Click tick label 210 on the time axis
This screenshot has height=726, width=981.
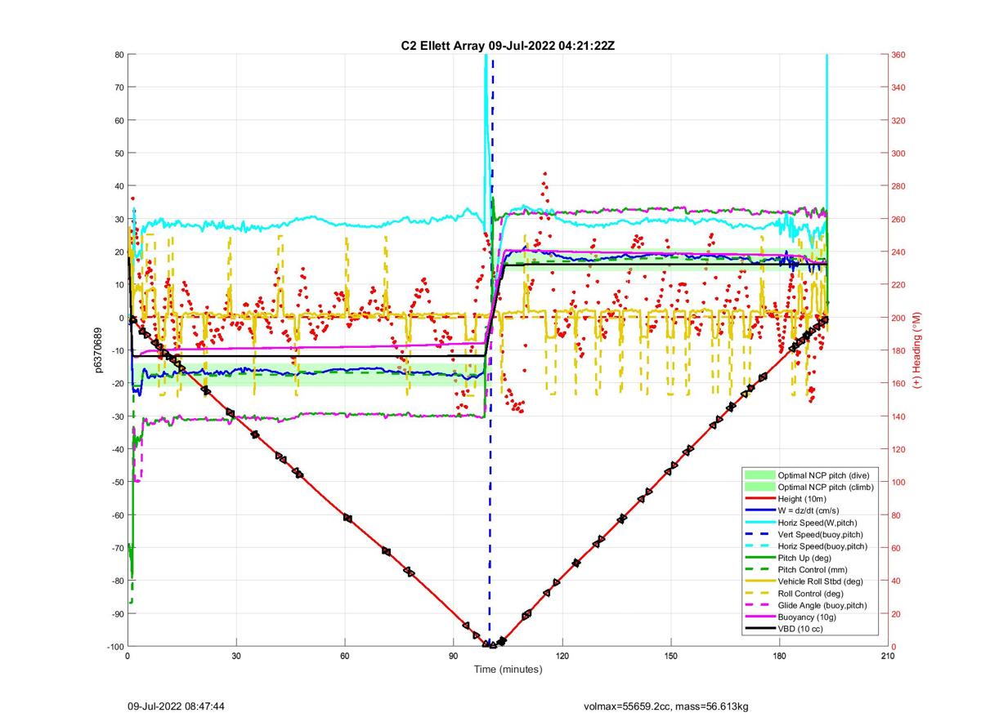[886, 656]
